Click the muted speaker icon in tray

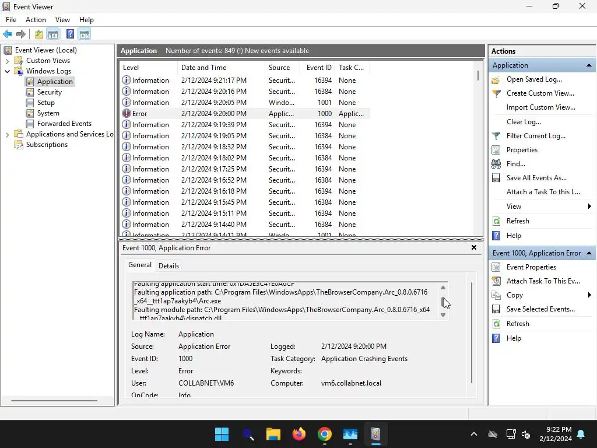(x=526, y=434)
